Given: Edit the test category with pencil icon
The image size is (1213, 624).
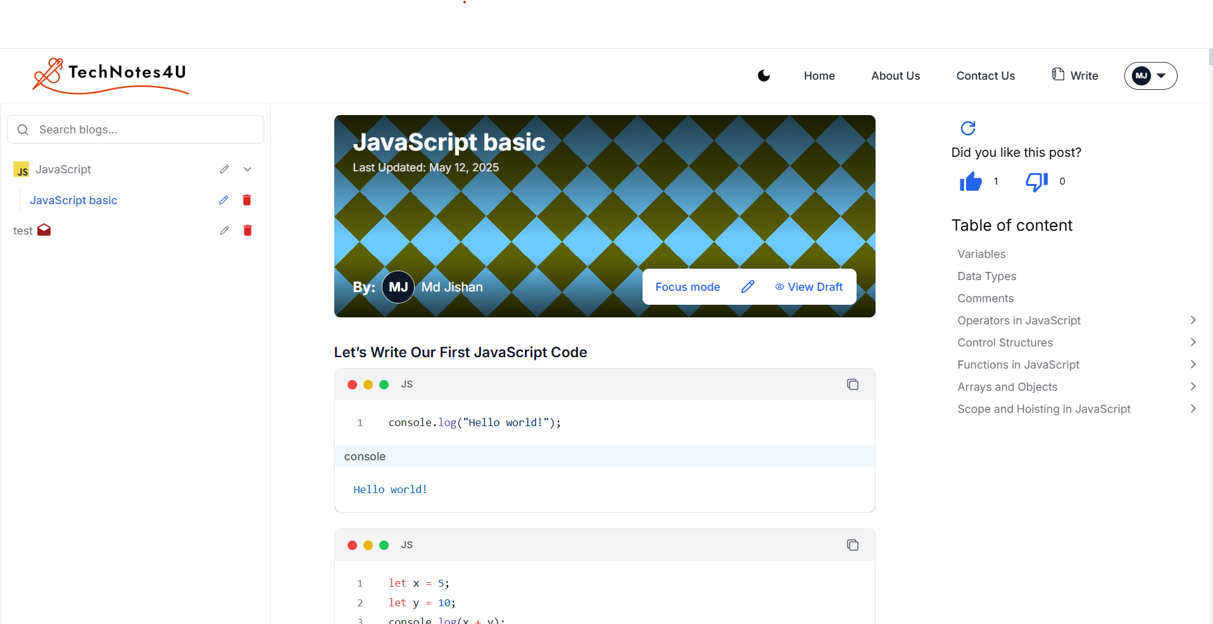Looking at the screenshot, I should pyautogui.click(x=224, y=231).
